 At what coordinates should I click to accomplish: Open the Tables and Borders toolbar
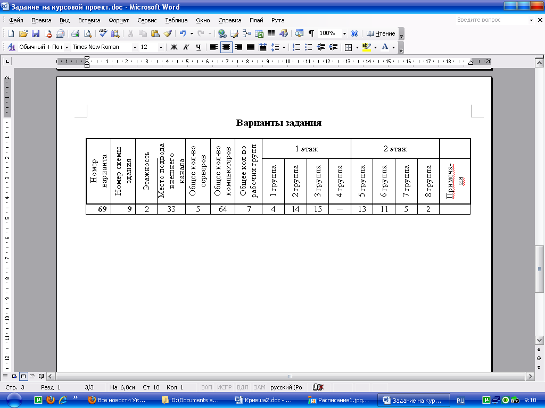[235, 33]
